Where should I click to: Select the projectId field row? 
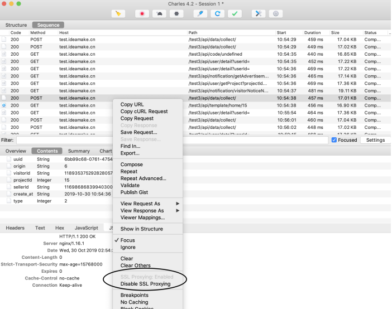click(56, 180)
